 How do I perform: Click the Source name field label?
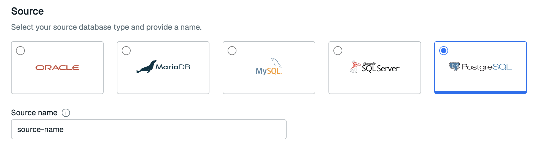(x=34, y=113)
